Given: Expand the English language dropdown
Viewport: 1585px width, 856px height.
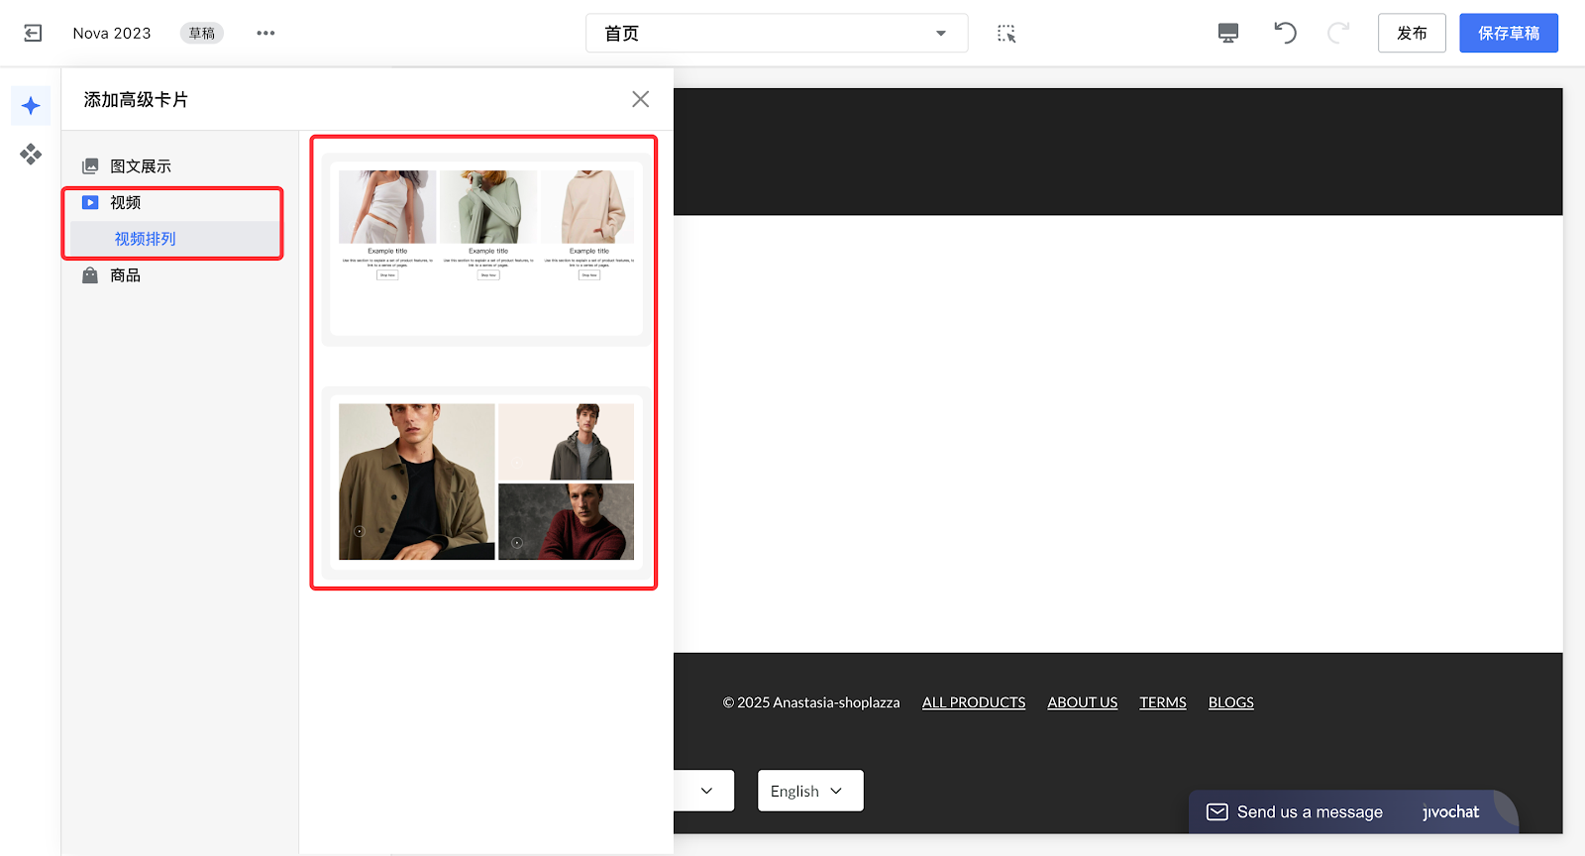Looking at the screenshot, I should [809, 791].
